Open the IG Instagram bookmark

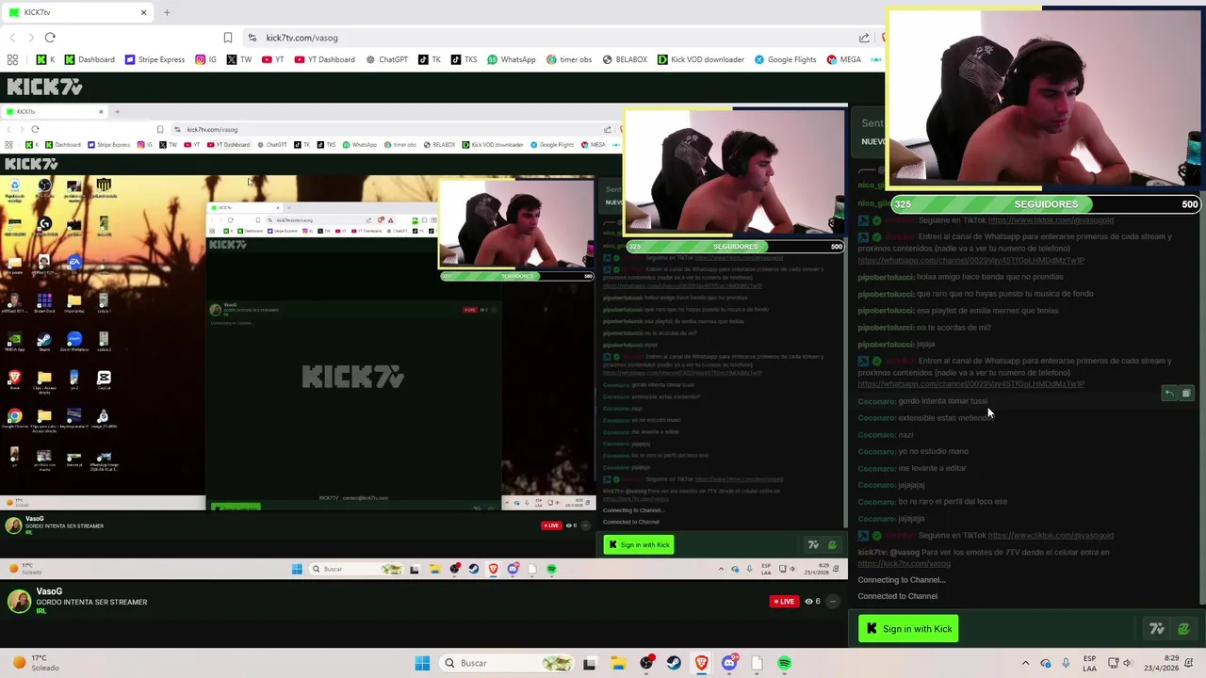tap(205, 59)
